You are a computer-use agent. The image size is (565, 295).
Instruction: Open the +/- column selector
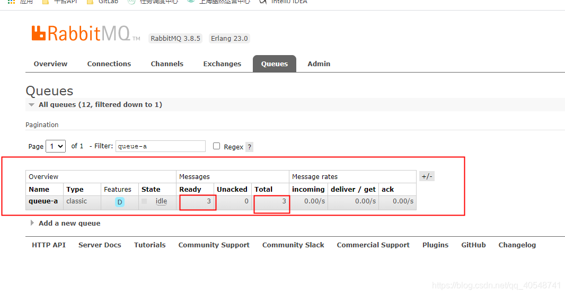(x=427, y=176)
